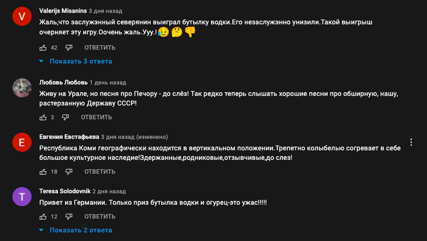The width and height of the screenshot is (427, 241).
Task: Reply to Valerijs Misanins' comment
Action: tap(100, 47)
